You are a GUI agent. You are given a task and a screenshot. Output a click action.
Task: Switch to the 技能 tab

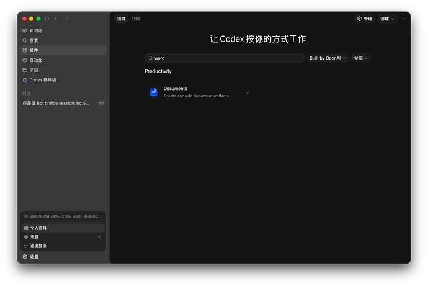tap(136, 19)
